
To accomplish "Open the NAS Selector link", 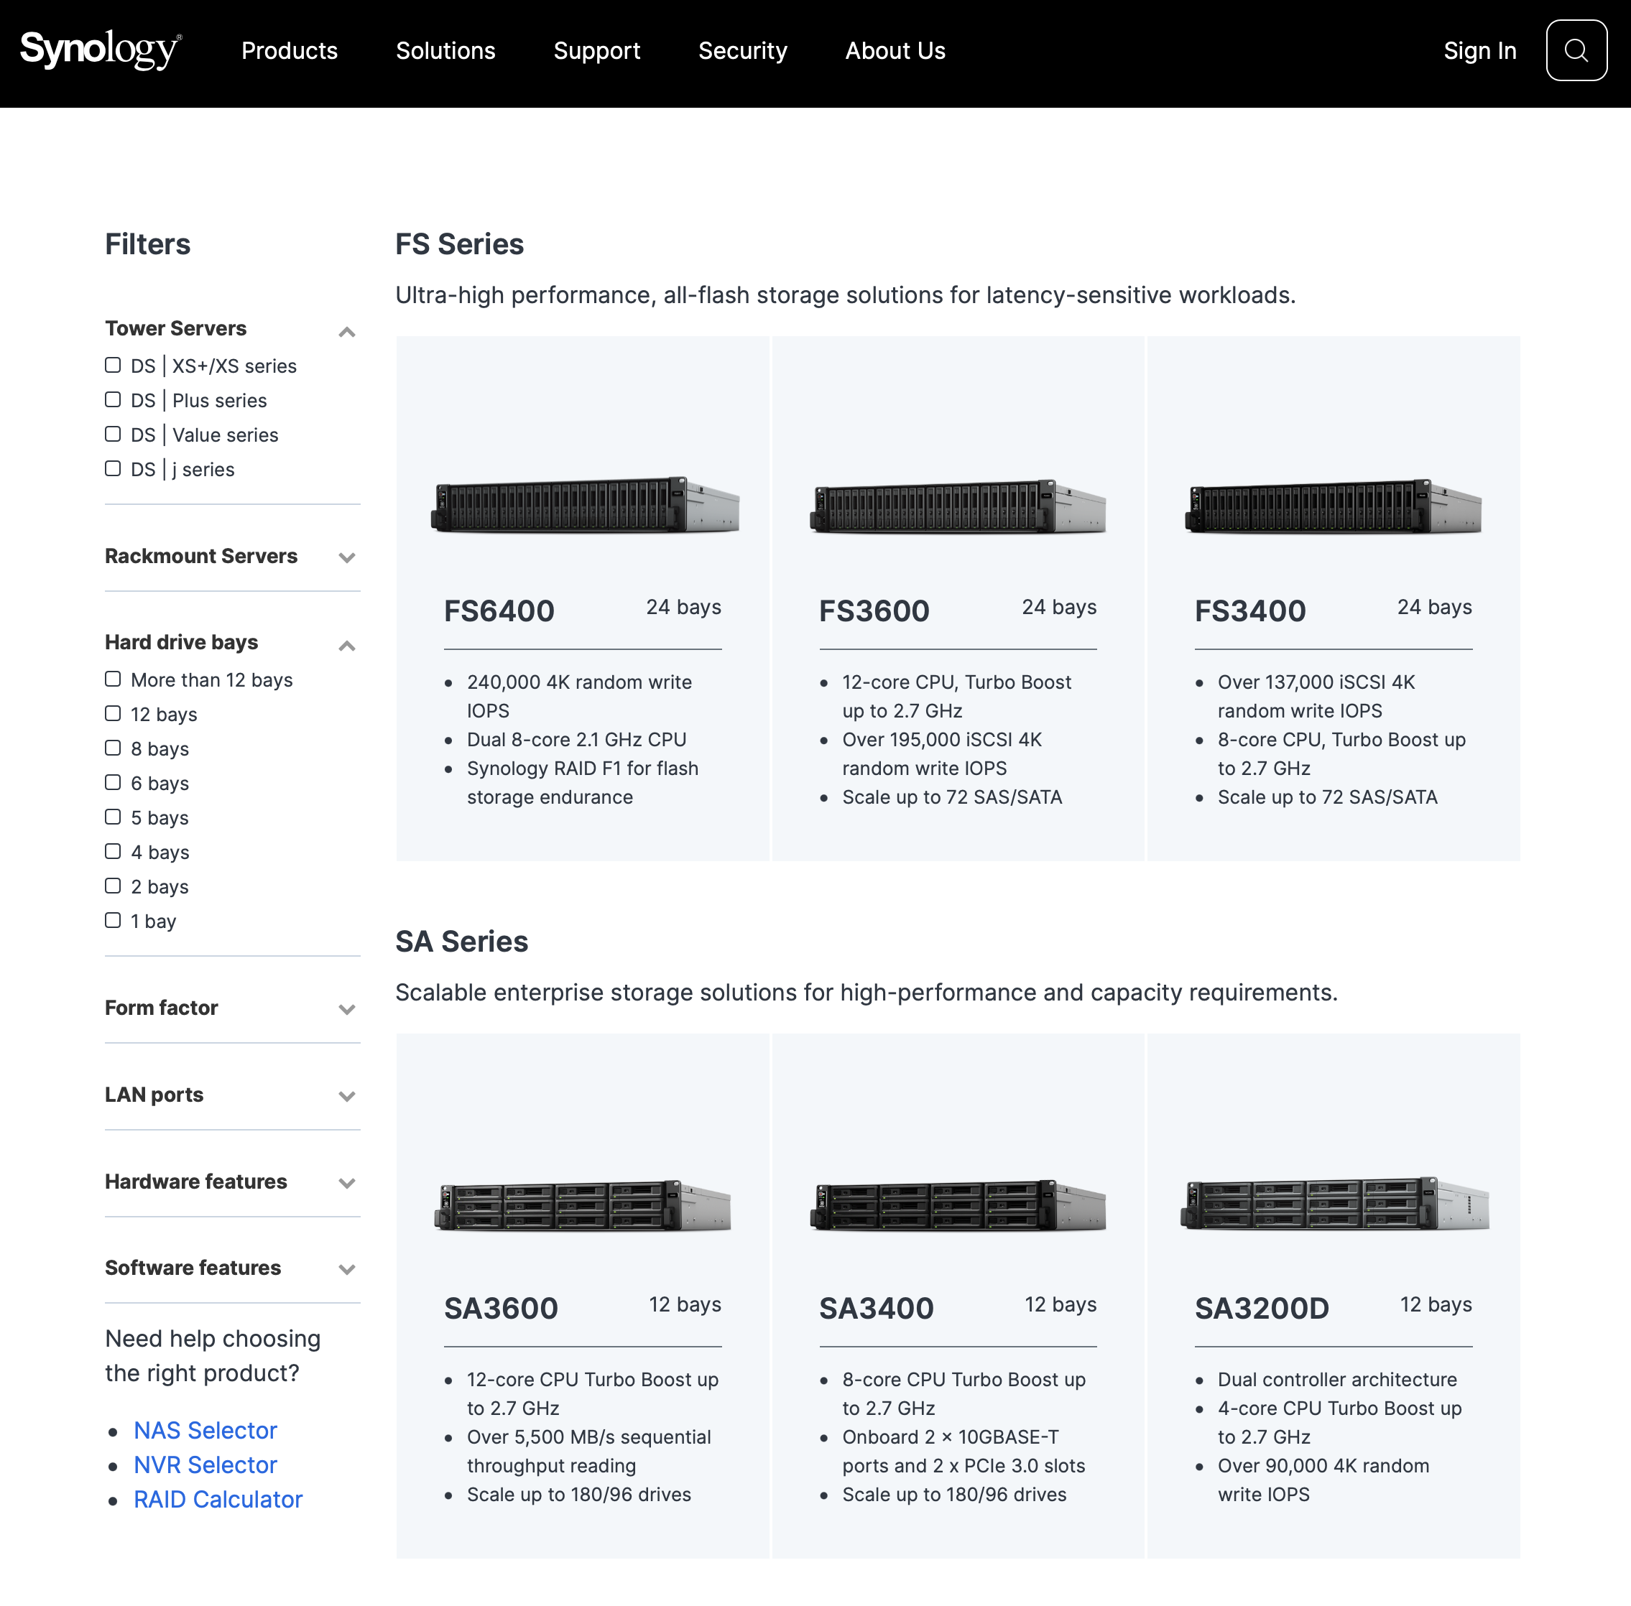I will point(205,1431).
